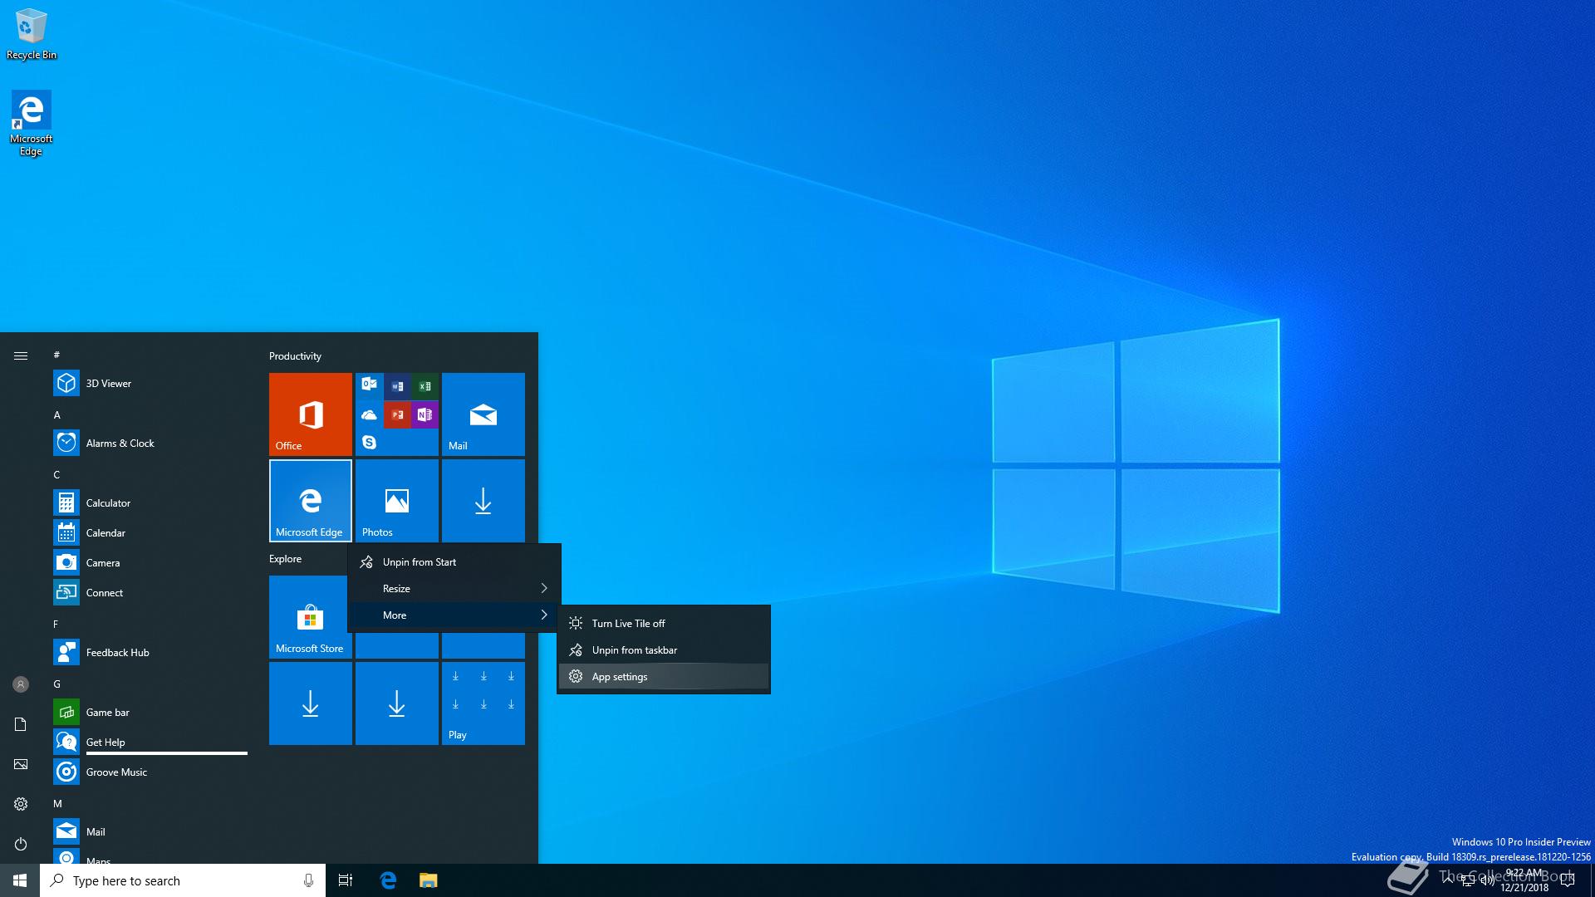Open the Microsoft Edge tile
1595x897 pixels.
point(311,500)
